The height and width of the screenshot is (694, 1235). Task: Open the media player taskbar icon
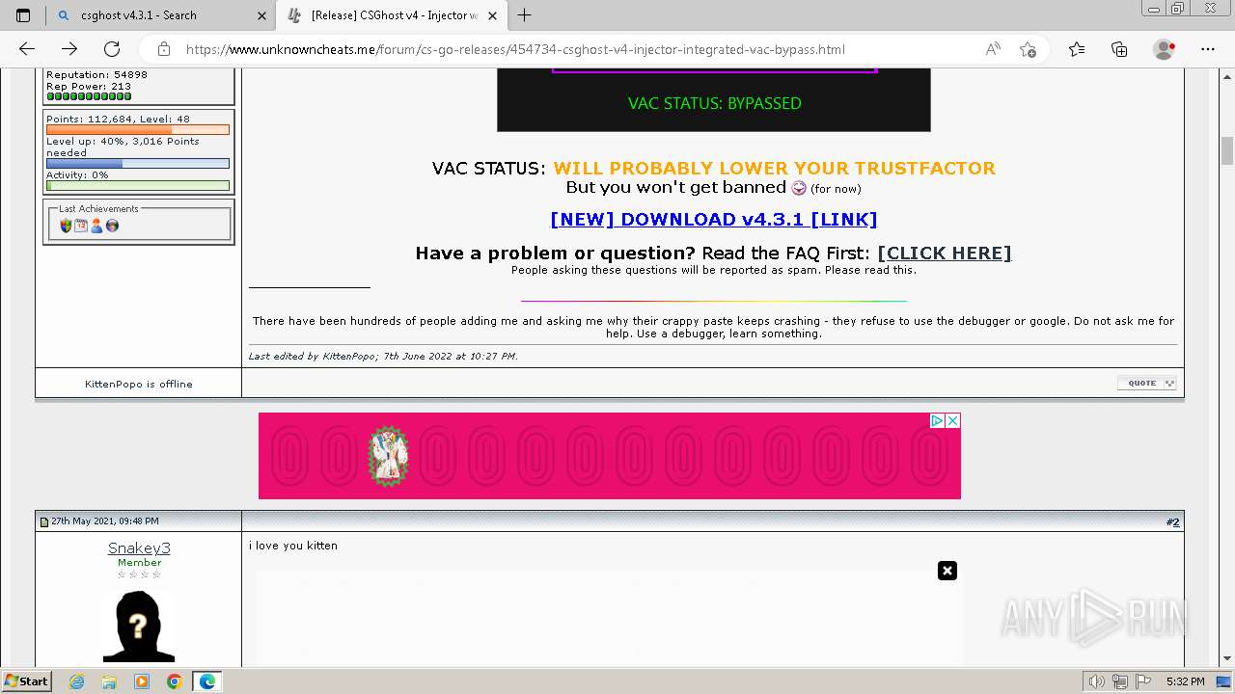142,681
